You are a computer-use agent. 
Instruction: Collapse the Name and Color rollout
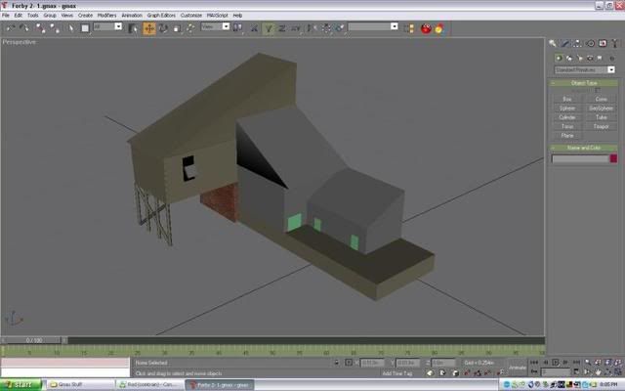coord(584,148)
